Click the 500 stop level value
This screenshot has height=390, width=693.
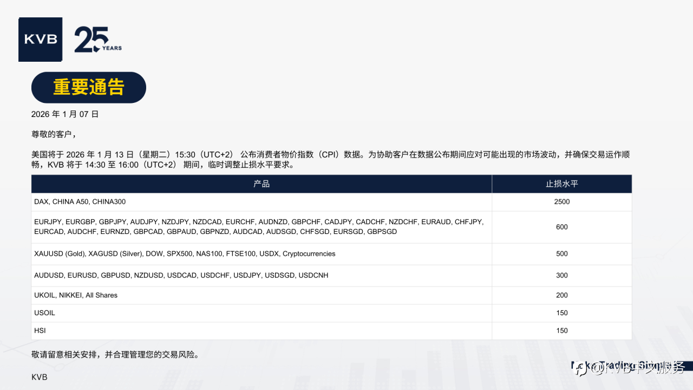click(562, 253)
